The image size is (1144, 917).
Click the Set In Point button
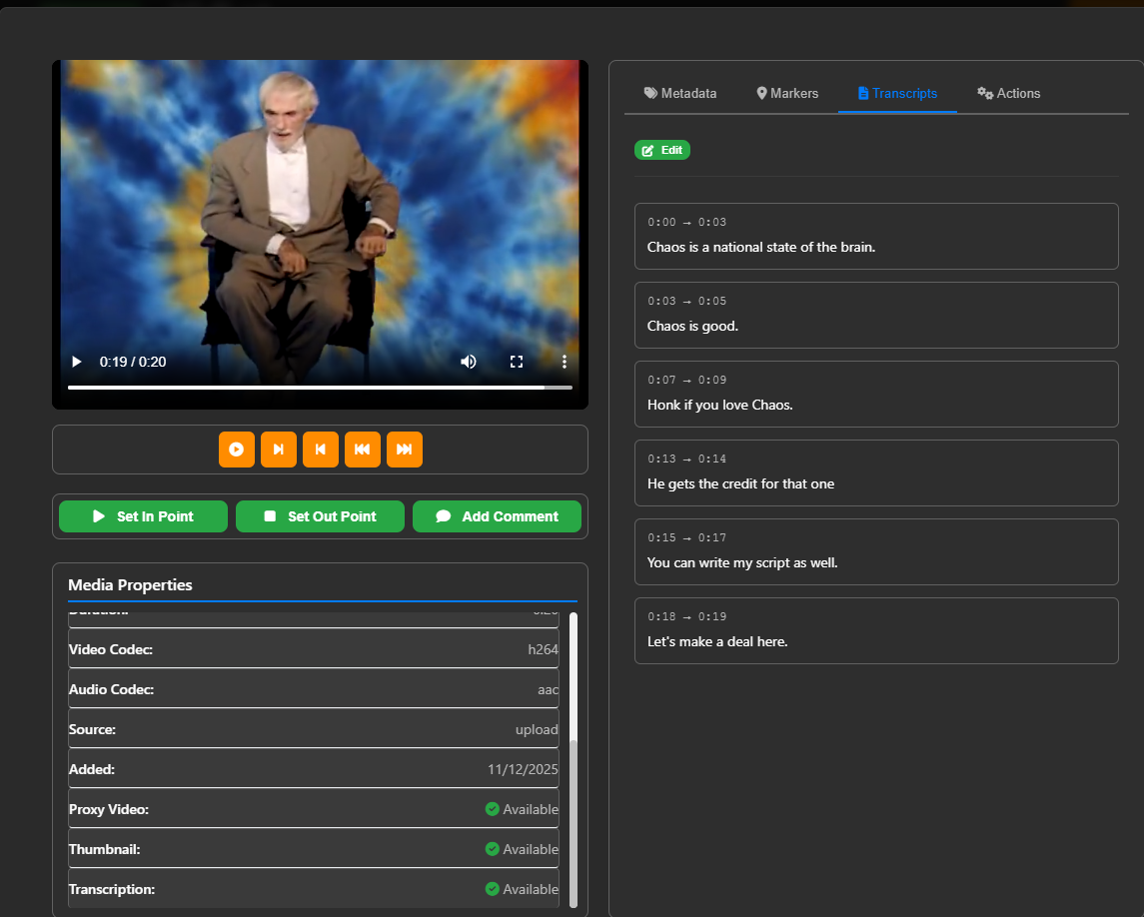point(143,516)
